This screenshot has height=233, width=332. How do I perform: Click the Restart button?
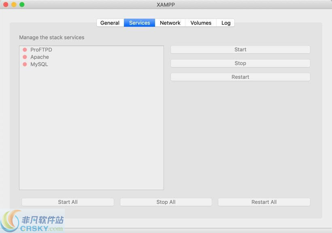[x=240, y=77]
